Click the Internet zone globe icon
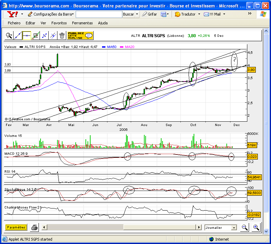This screenshot has height=244, width=271. [x=211, y=239]
